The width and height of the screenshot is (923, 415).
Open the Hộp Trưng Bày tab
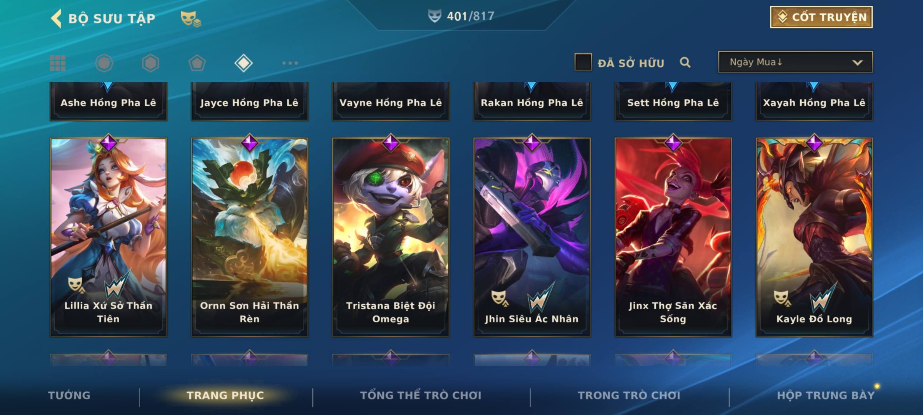tap(825, 395)
